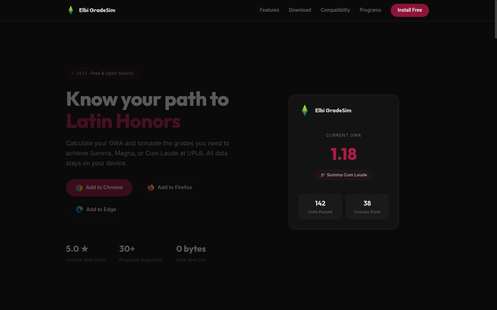Click the Edge icon in Add to Edge
This screenshot has height=310, width=497.
click(79, 209)
